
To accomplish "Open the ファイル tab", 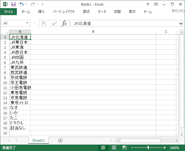I will [x=8, y=12].
